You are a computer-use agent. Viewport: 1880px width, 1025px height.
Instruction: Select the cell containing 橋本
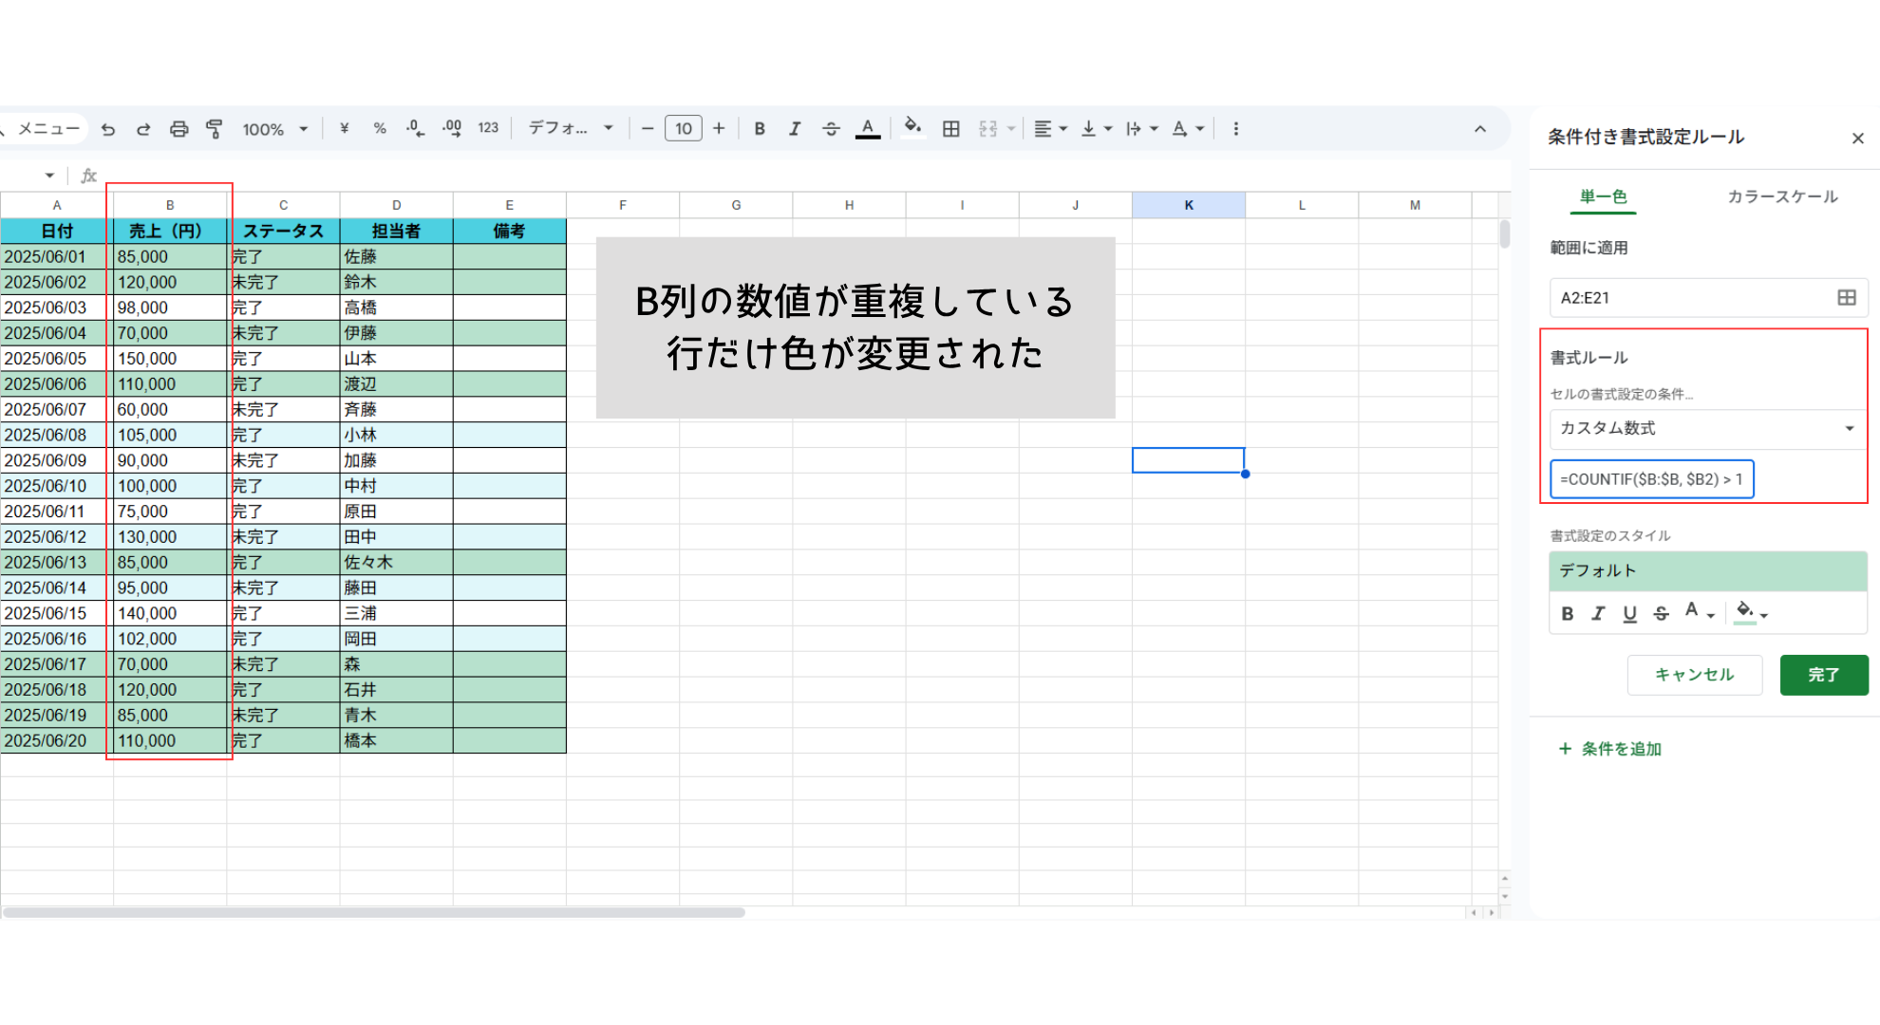(x=397, y=741)
